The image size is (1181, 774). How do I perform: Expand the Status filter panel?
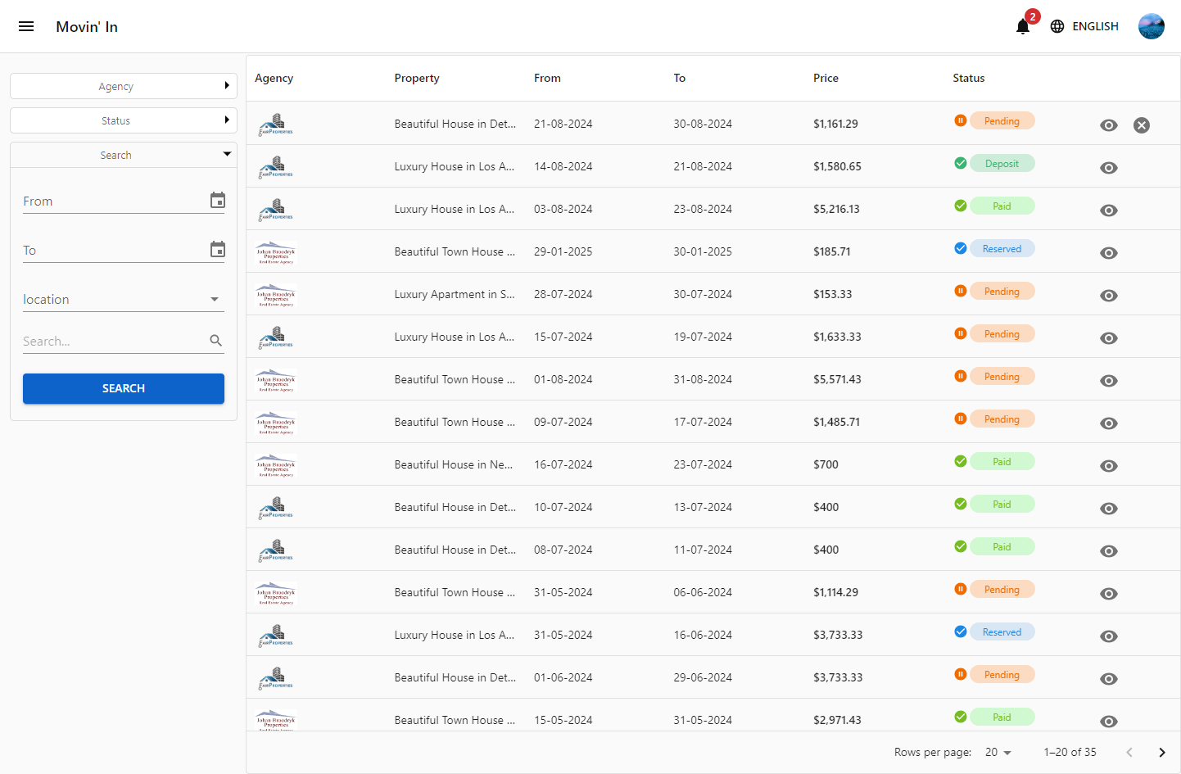click(124, 120)
